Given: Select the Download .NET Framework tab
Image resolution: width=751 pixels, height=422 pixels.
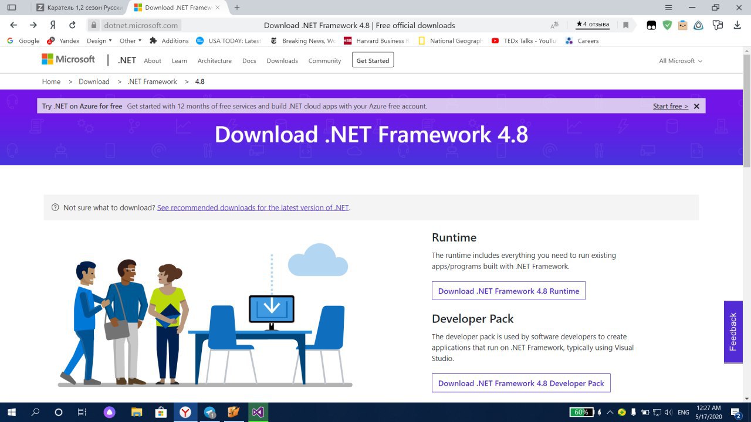Looking at the screenshot, I should pyautogui.click(x=178, y=8).
